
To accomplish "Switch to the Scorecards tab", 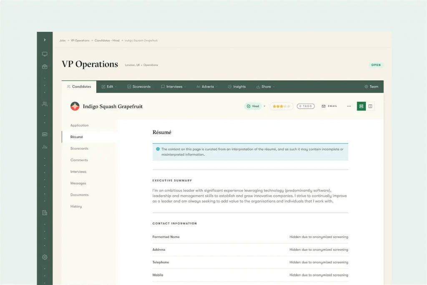I will click(x=139, y=86).
